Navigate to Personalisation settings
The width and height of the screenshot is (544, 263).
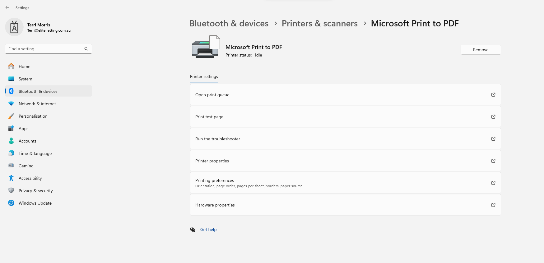click(49, 116)
